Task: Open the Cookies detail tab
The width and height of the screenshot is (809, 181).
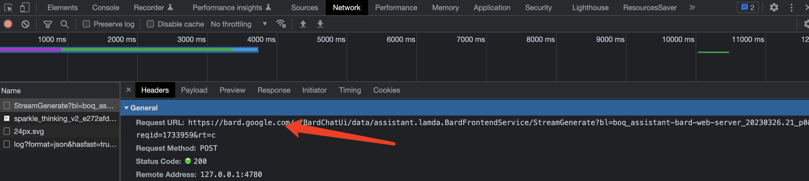Action: click(x=386, y=90)
